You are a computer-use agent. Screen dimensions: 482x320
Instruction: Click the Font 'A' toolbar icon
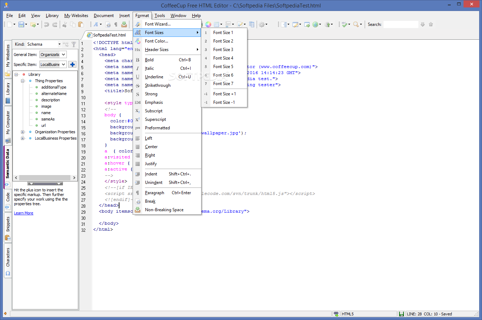pyautogui.click(x=96, y=24)
